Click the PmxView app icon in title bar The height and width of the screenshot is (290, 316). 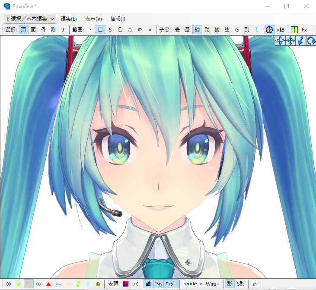pos(7,6)
